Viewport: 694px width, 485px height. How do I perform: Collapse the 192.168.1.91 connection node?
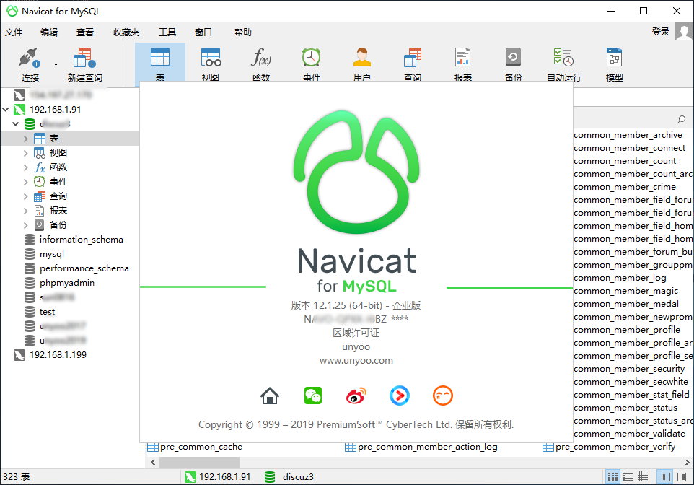point(6,109)
